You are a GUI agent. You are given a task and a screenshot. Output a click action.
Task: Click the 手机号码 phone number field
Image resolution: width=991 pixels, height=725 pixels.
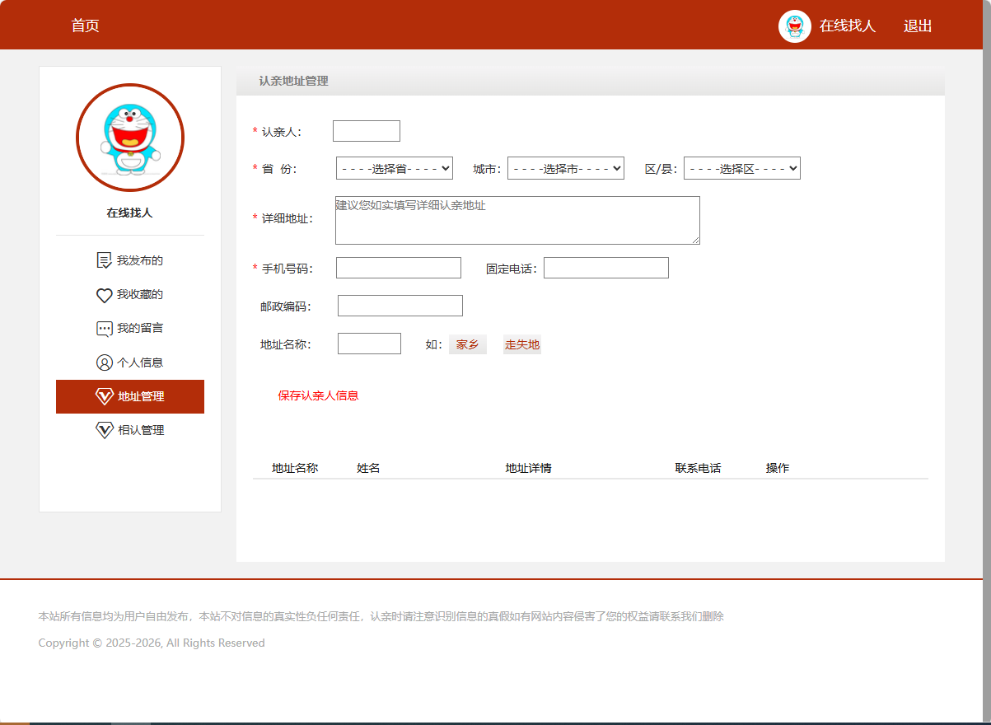click(398, 267)
